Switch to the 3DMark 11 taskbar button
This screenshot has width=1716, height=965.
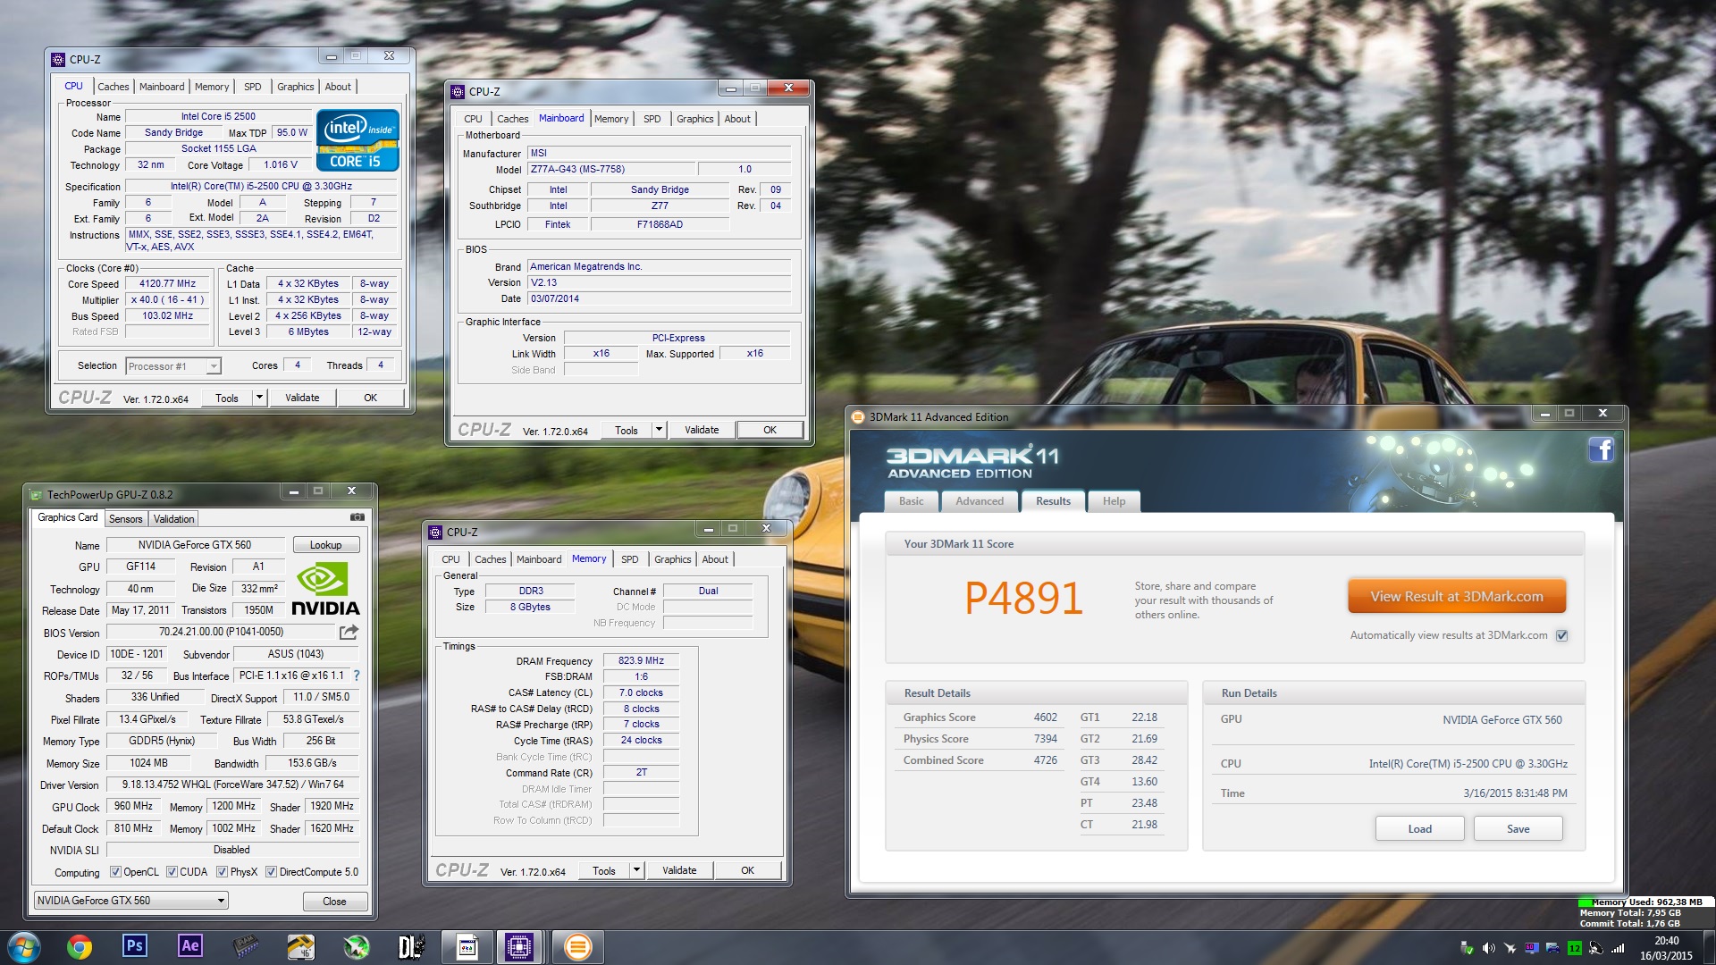(x=577, y=946)
